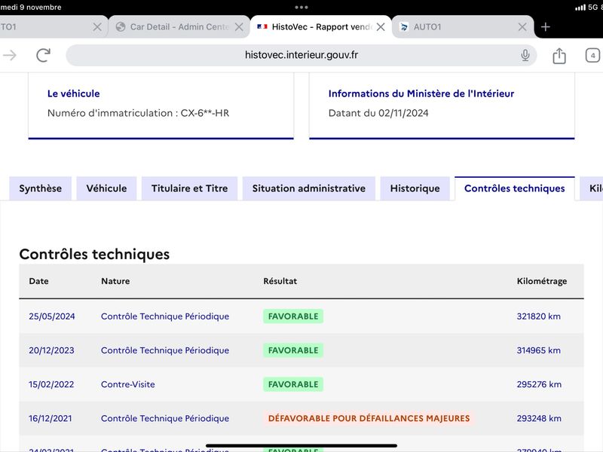This screenshot has width=603, height=452.
Task: Click the Nature column header
Action: pyautogui.click(x=115, y=281)
